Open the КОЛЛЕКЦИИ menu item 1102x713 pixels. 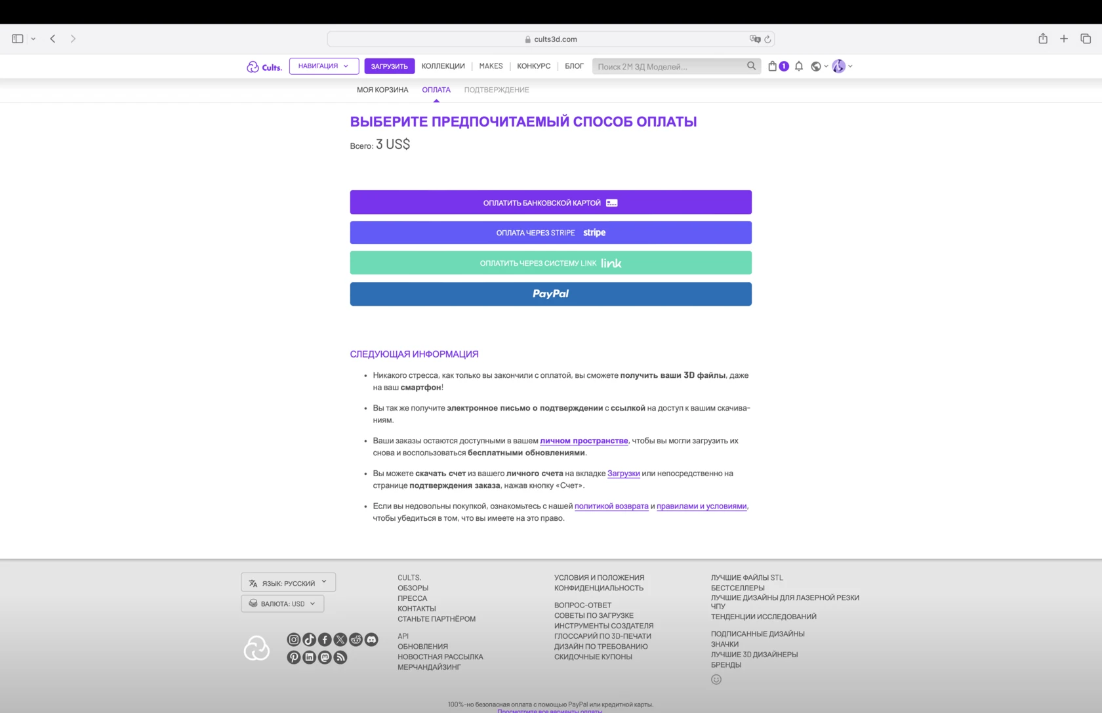[x=443, y=66]
